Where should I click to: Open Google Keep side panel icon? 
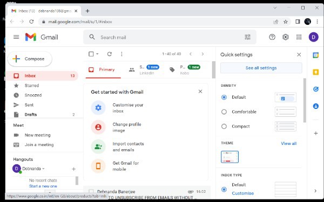(315, 72)
